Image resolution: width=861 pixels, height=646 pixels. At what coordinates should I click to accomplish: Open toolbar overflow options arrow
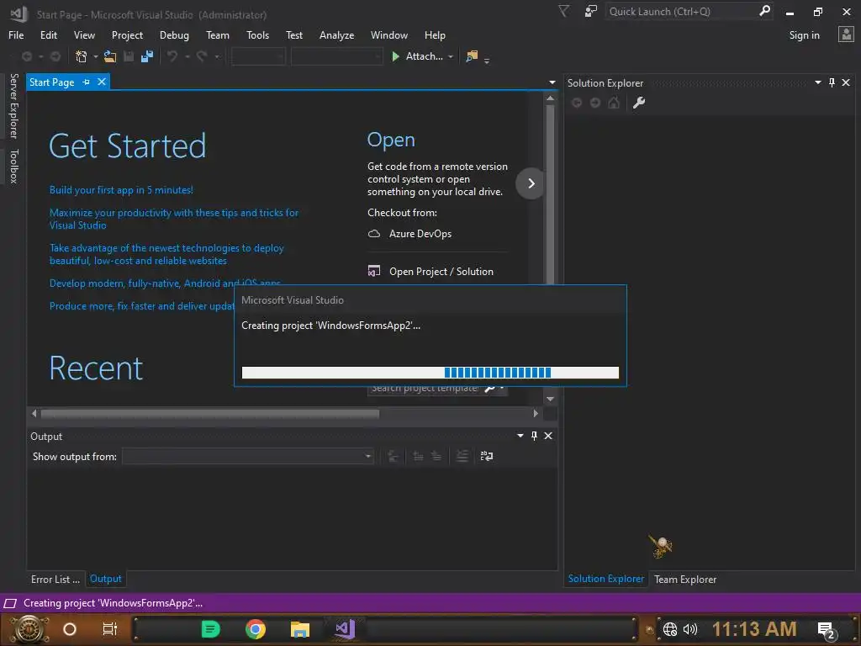point(487,61)
